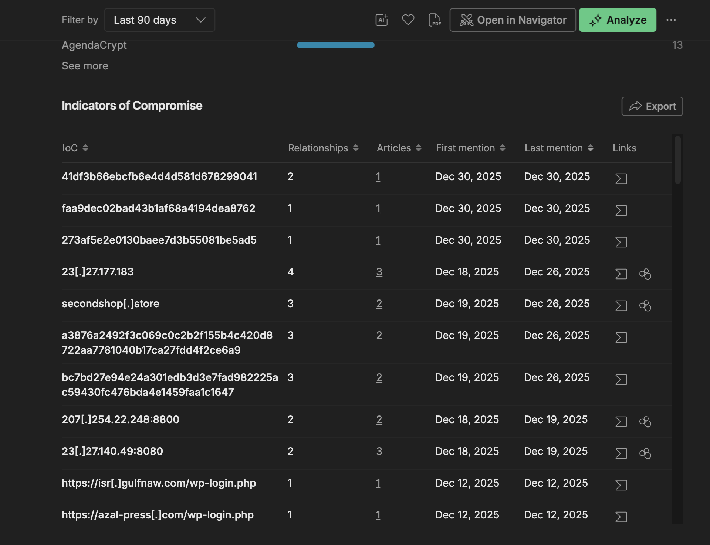This screenshot has width=710, height=545.
Task: Click the Export button
Action: tap(652, 106)
